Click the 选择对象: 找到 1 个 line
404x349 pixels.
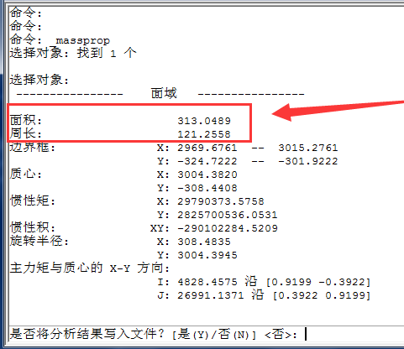73,53
